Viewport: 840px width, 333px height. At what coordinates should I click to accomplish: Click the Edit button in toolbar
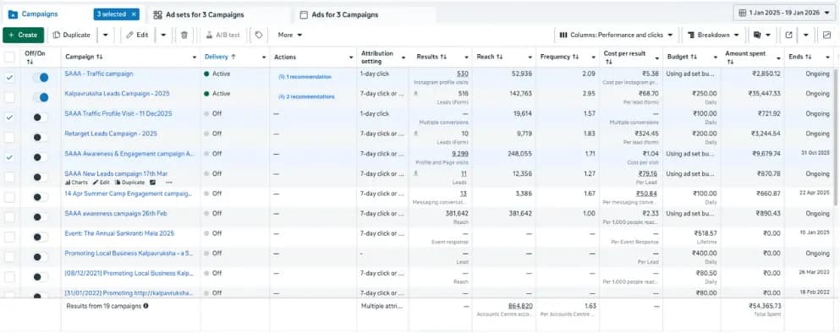pos(138,35)
